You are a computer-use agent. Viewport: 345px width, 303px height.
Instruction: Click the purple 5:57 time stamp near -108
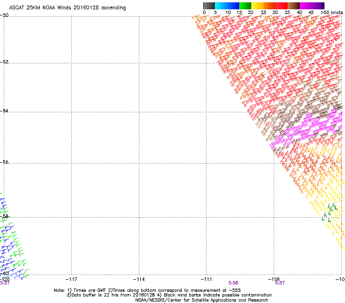click(280, 283)
